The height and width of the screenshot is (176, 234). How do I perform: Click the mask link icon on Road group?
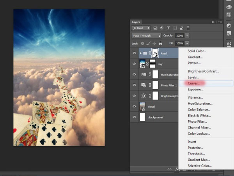tap(150, 53)
